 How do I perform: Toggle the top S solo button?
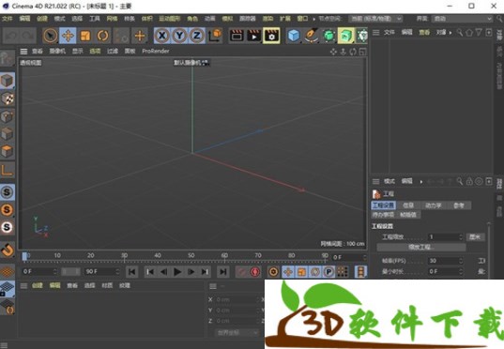[8, 192]
